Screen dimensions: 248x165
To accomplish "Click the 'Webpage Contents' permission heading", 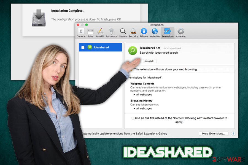I will 142,84.
